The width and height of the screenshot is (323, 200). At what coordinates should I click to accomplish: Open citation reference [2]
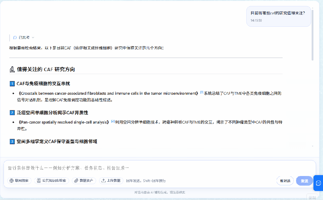tap(113, 121)
